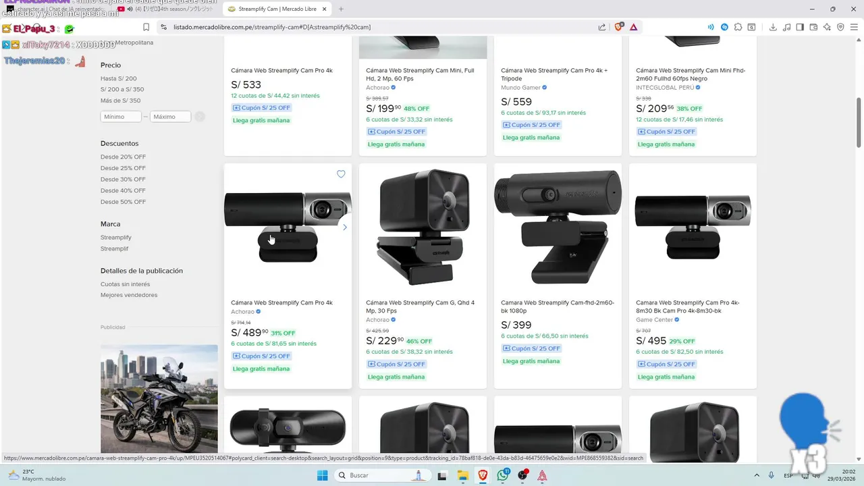The height and width of the screenshot is (486, 864).
Task: Favorite the Achorao Cam Pro 4k heart icon
Action: (341, 174)
